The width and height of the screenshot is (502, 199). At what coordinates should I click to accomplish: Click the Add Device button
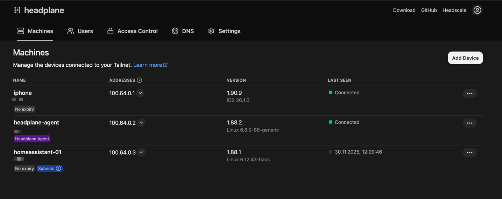(x=465, y=58)
